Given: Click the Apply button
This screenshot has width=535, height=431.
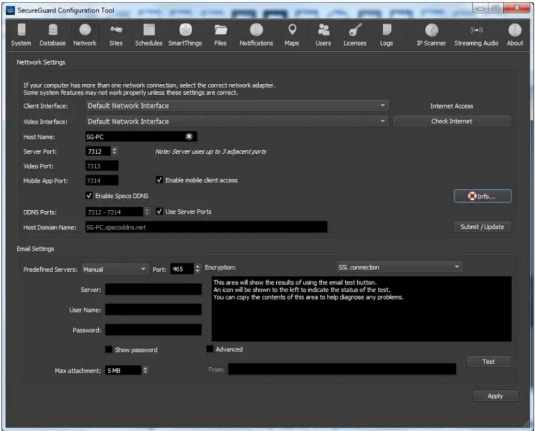Looking at the screenshot, I should click(x=495, y=396).
